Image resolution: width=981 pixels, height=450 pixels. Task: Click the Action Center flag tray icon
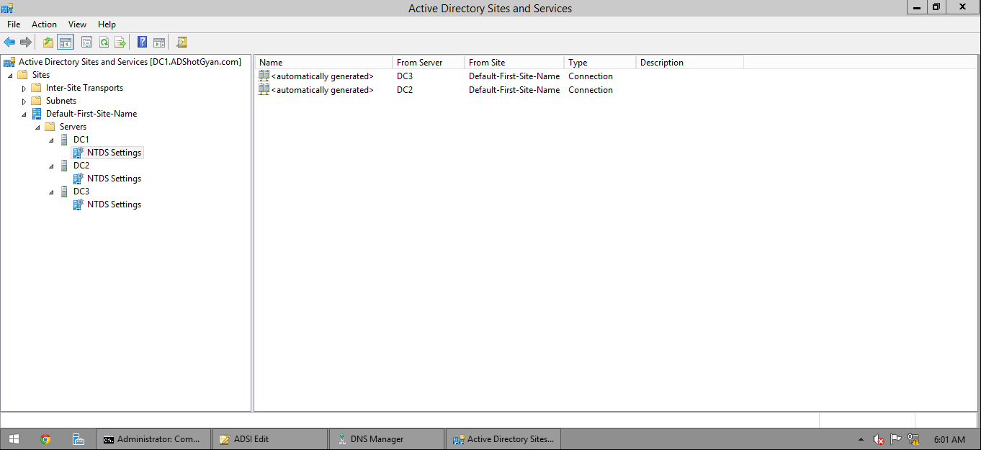[x=896, y=439]
